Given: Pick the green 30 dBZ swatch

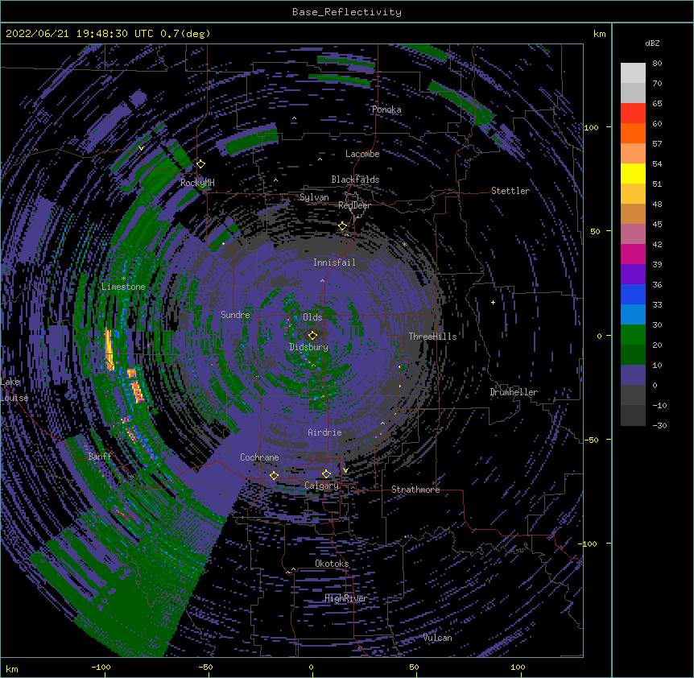Looking at the screenshot, I should coord(633,335).
